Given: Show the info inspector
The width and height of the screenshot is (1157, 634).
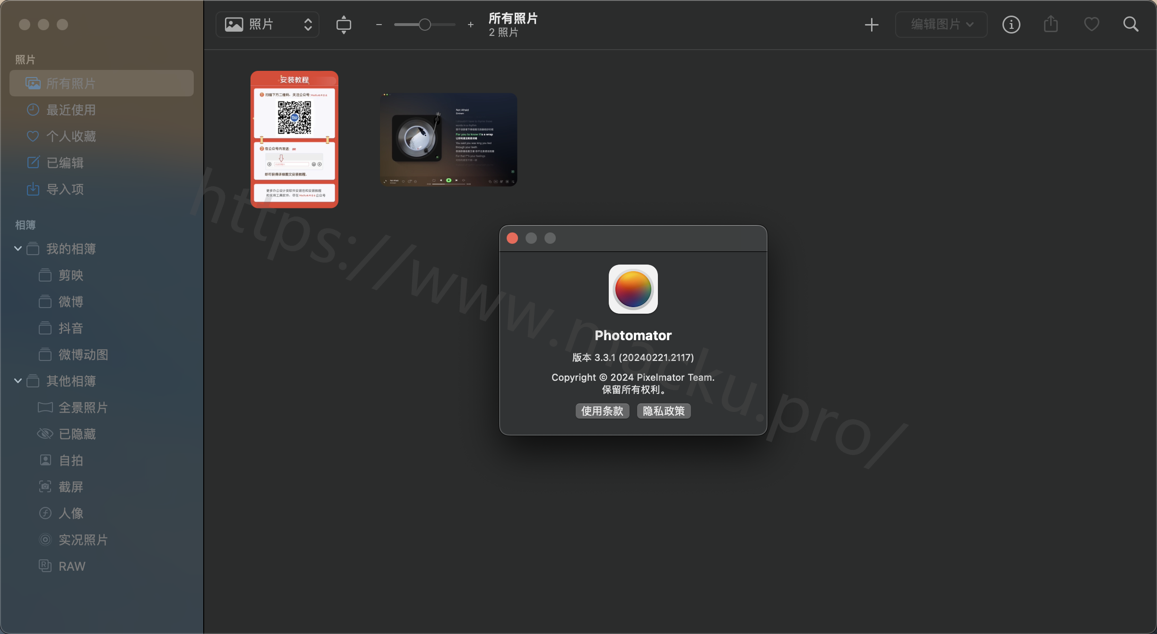Looking at the screenshot, I should point(1011,25).
